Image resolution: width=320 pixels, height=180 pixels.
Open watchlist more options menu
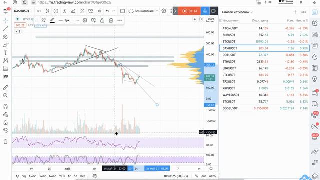pyautogui.click(x=304, y=12)
